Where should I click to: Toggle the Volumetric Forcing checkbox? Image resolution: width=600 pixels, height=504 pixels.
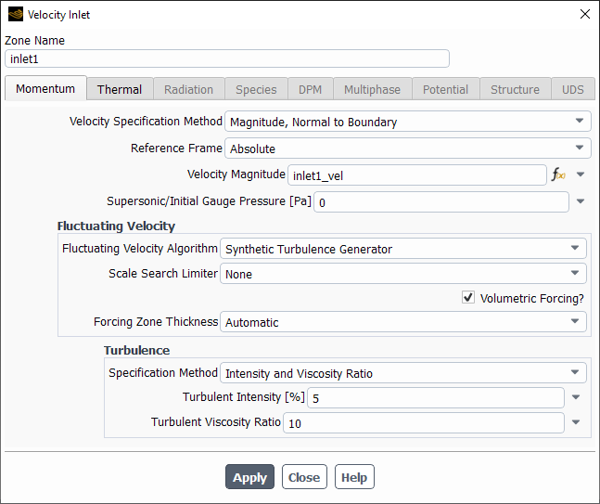pos(468,298)
